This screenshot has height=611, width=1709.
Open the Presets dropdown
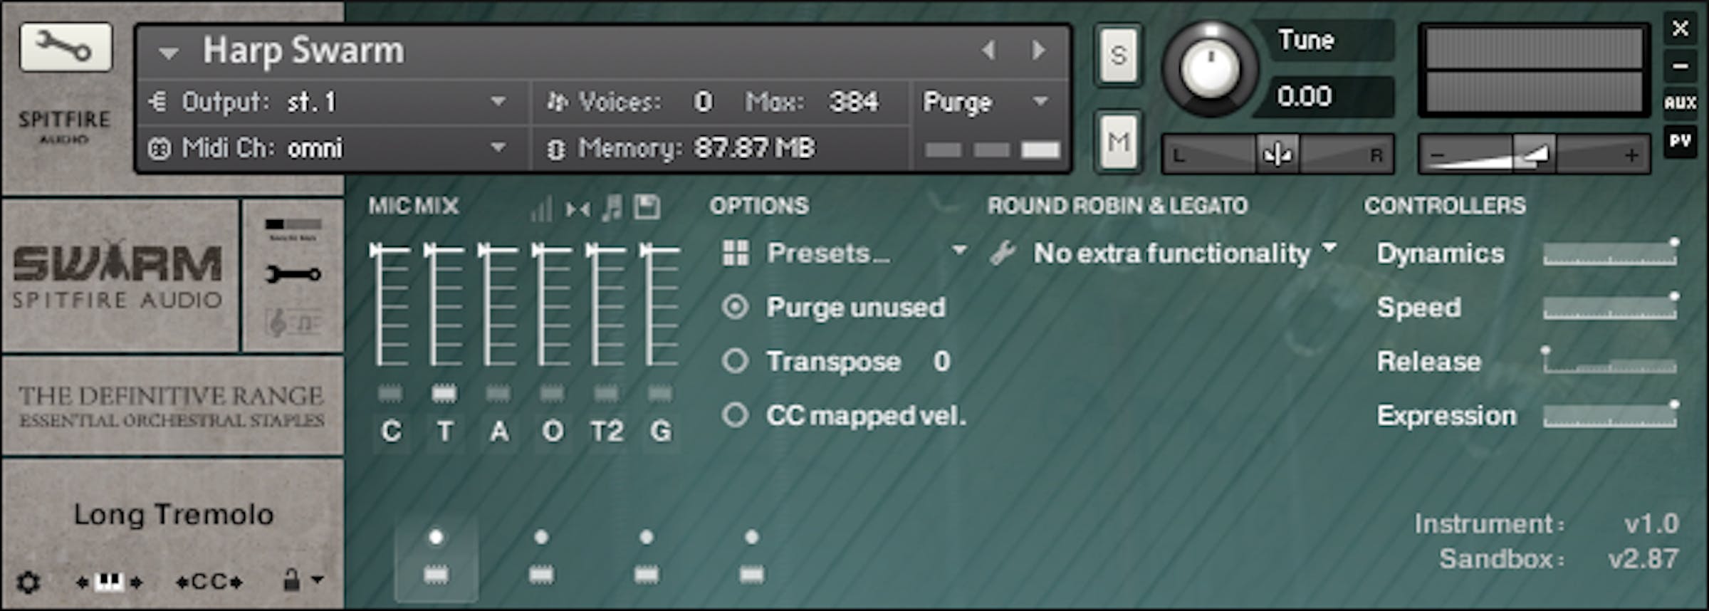[x=866, y=253]
